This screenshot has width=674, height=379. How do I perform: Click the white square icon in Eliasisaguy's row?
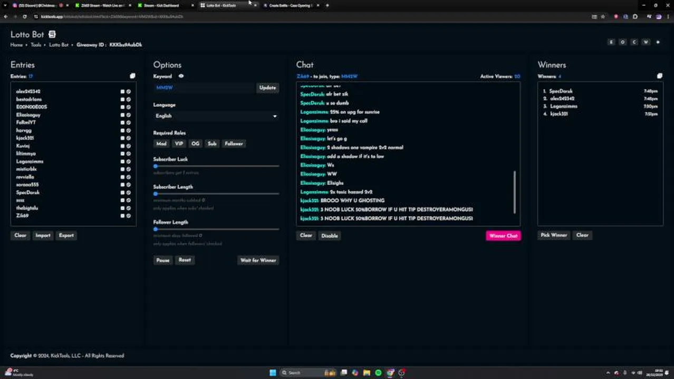click(122, 115)
